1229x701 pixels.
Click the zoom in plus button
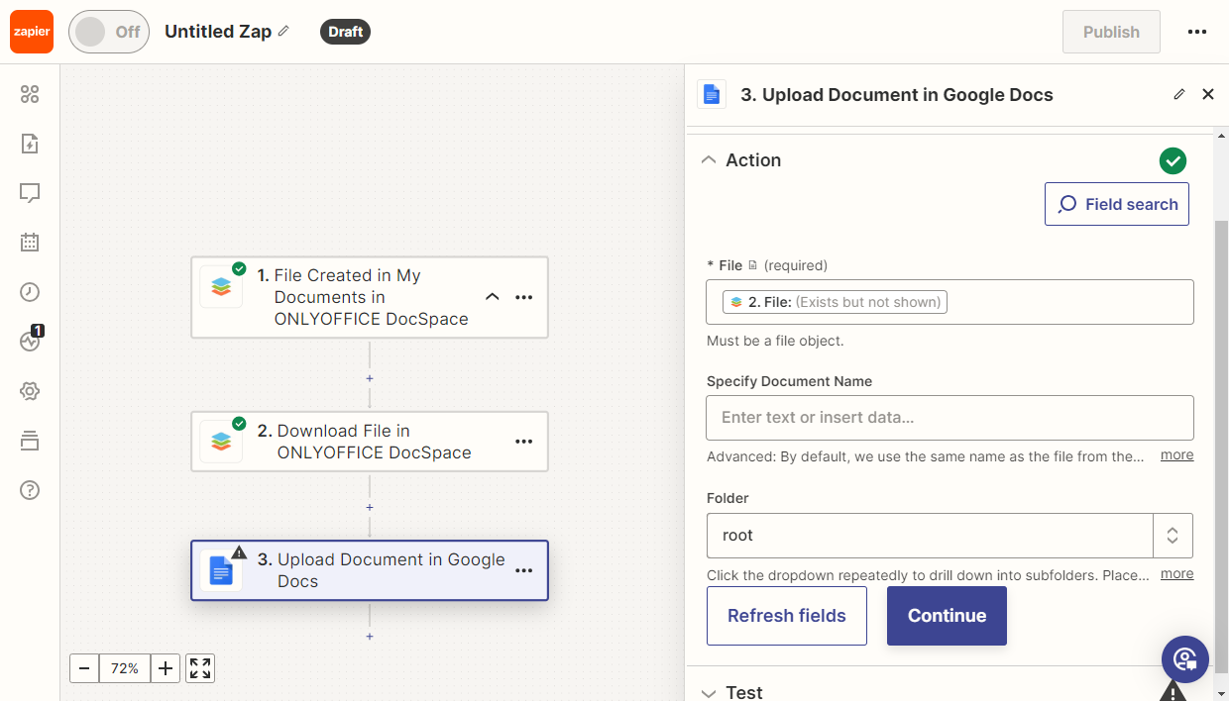166,668
